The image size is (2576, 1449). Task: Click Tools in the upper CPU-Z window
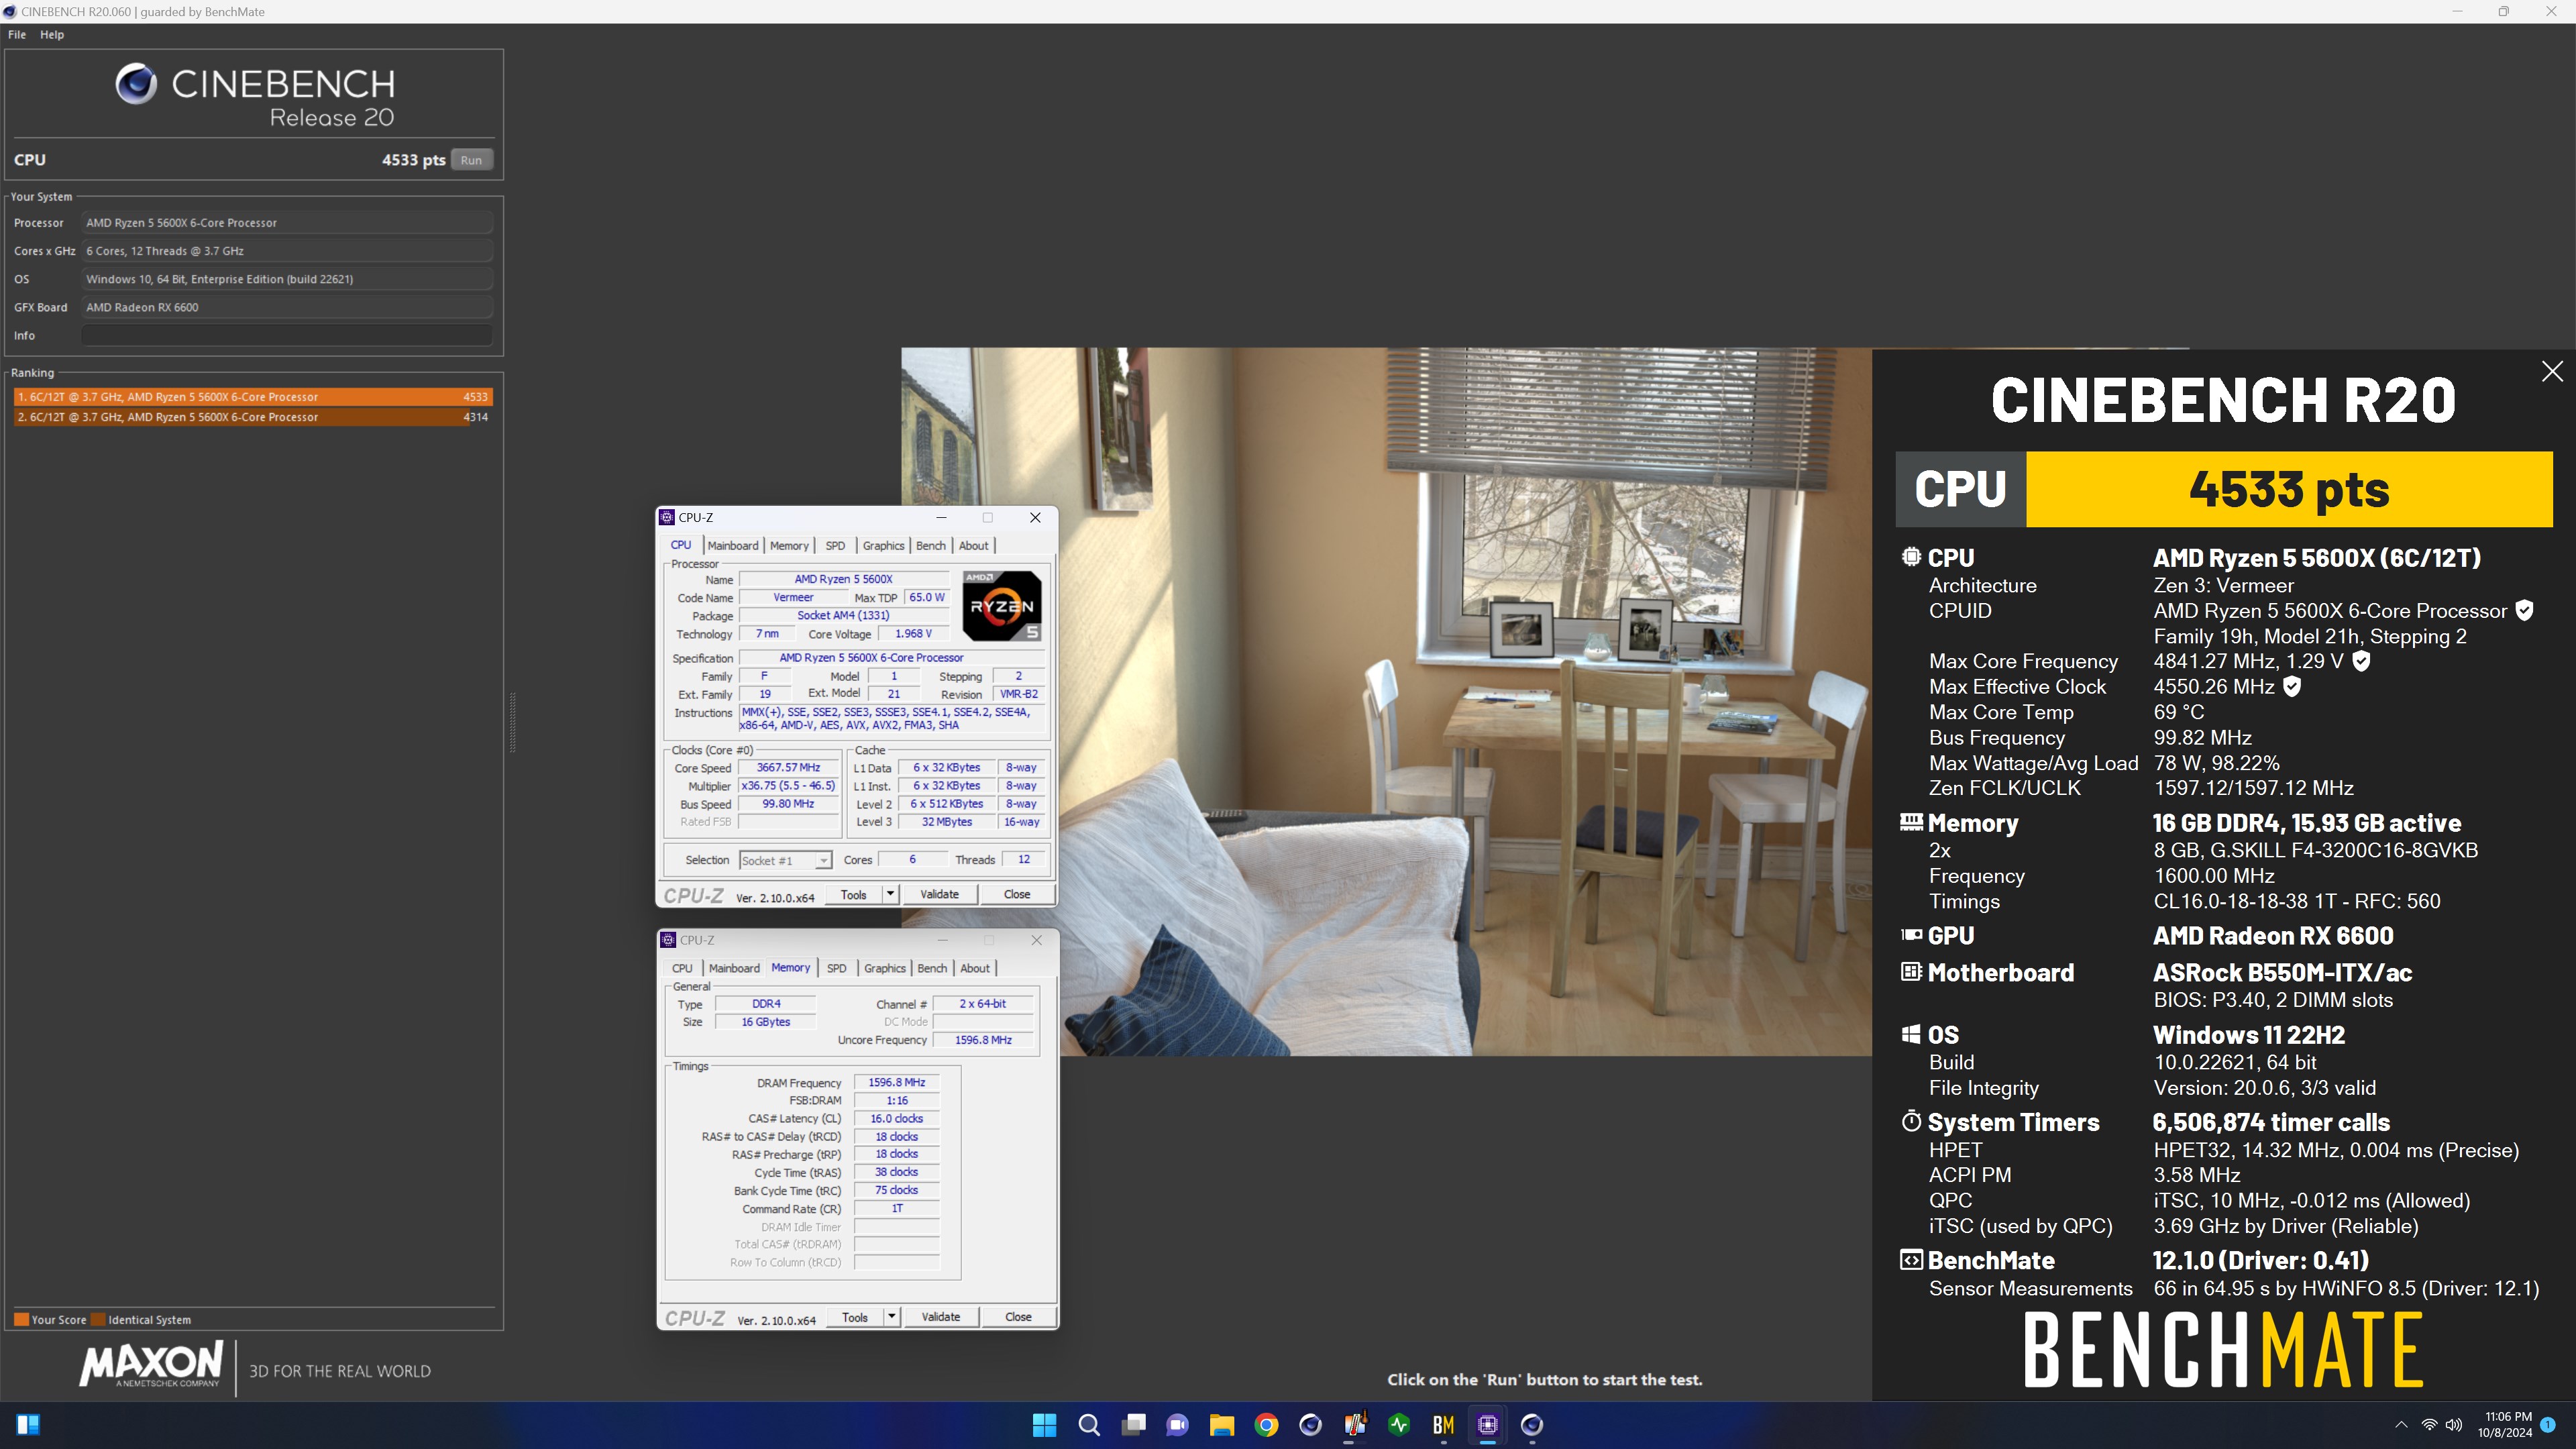tap(854, 895)
